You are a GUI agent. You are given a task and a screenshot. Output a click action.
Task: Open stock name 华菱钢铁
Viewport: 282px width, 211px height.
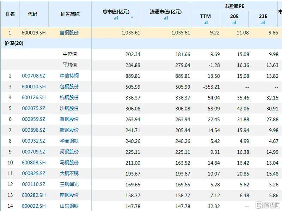tap(69, 141)
